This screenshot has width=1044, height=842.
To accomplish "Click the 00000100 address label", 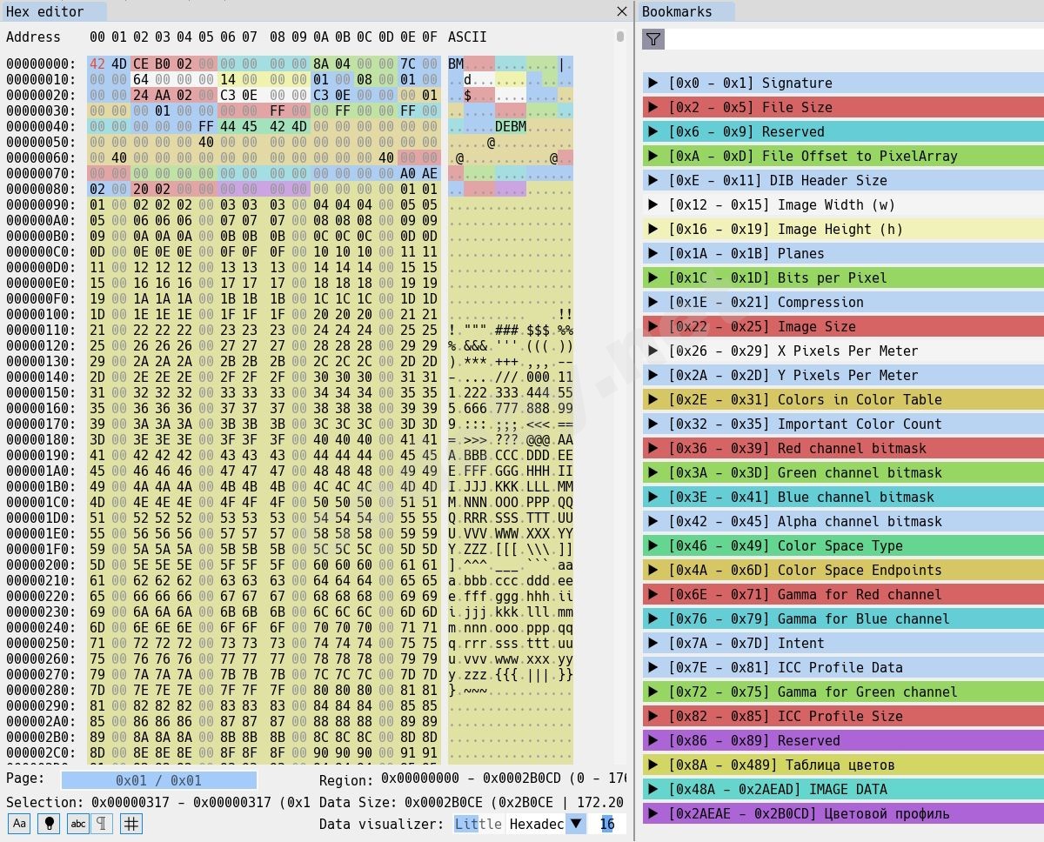I will coord(41,315).
